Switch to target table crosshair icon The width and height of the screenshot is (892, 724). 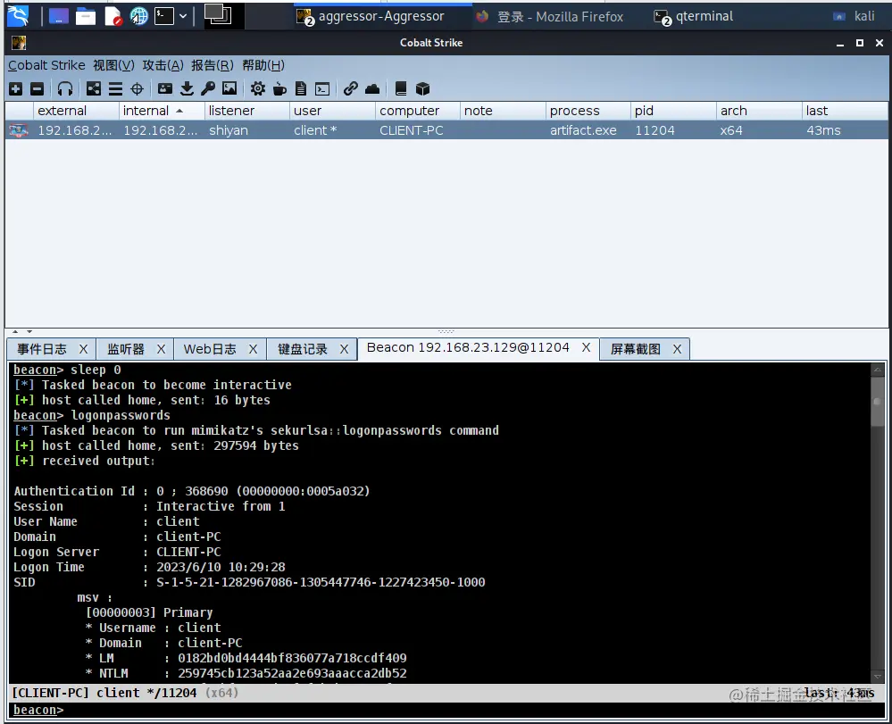pos(138,88)
